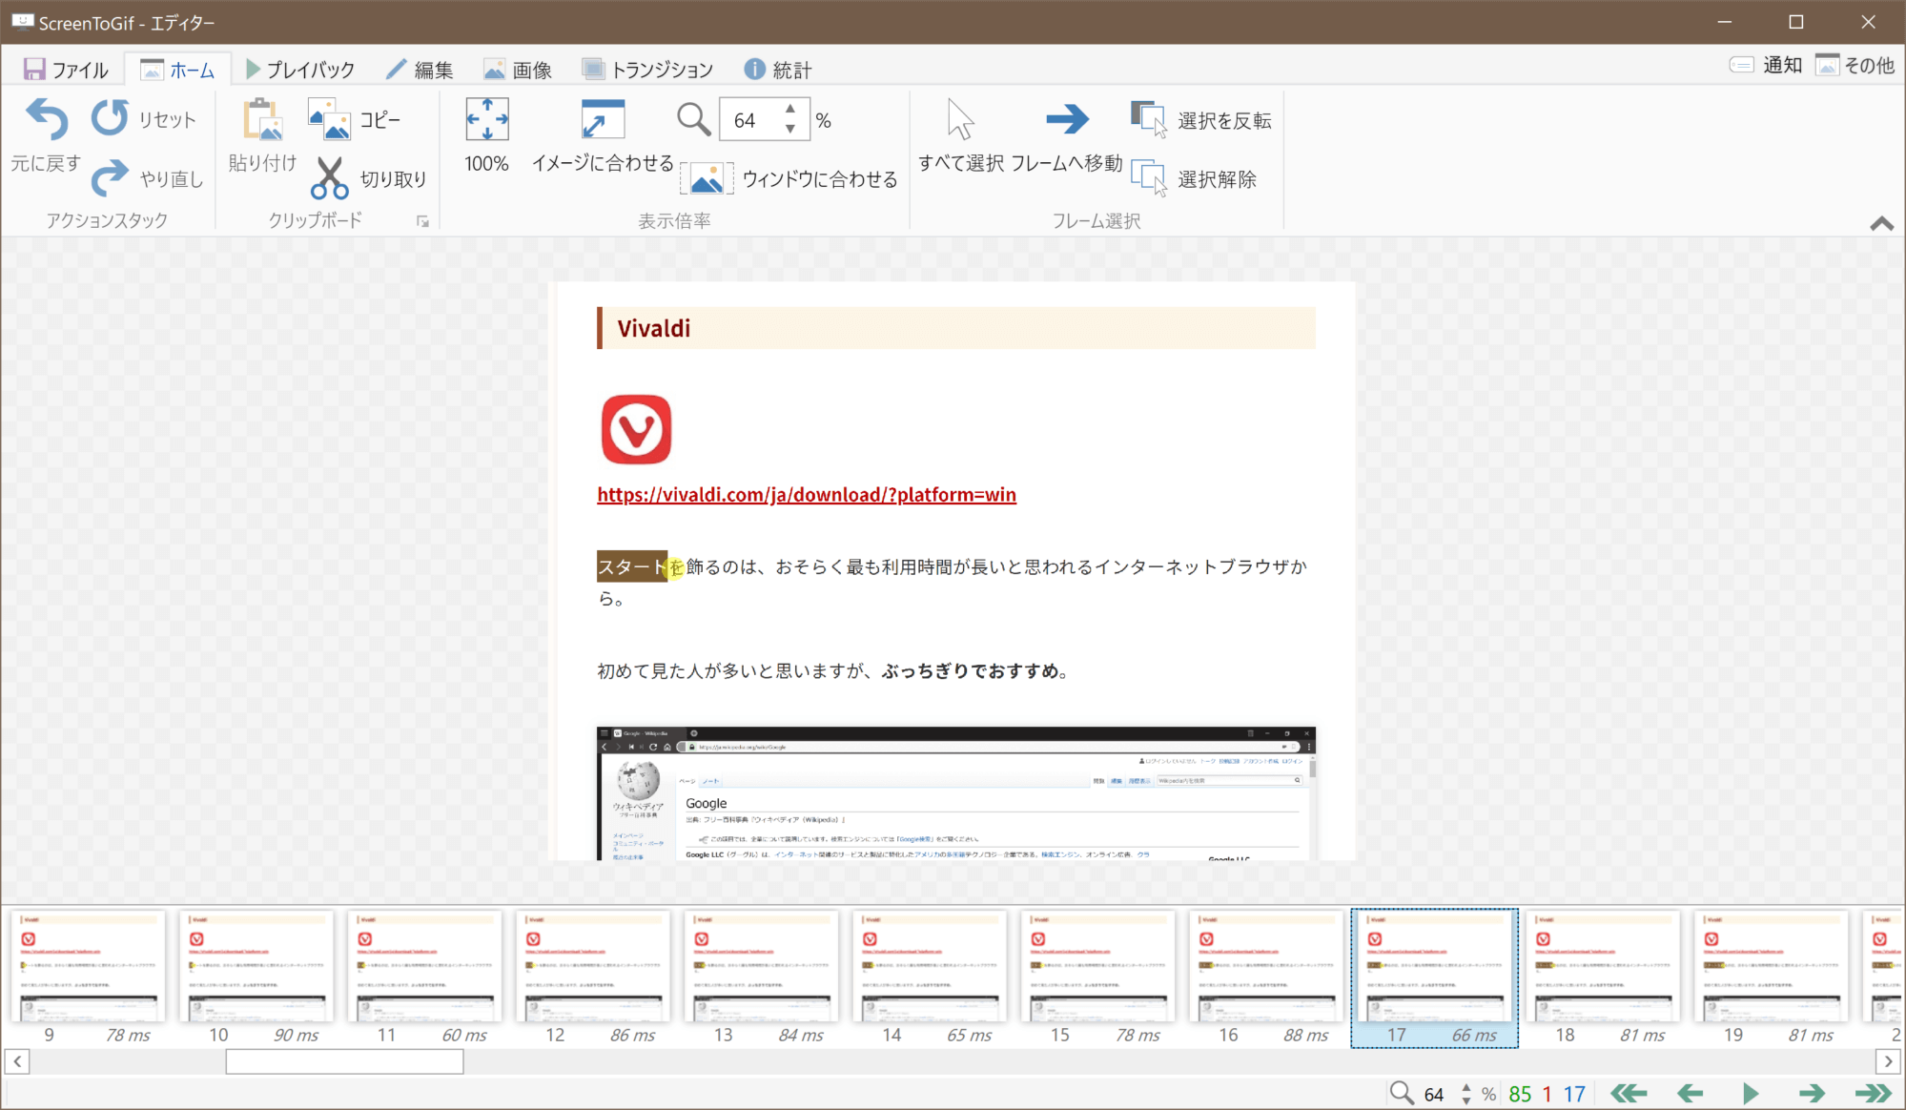Open the File (ファイル) tab
Screen dimensions: 1906x1110
(x=66, y=70)
